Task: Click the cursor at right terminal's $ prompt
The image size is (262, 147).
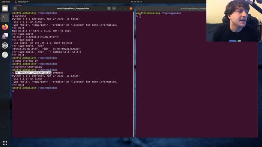Action: [140, 16]
